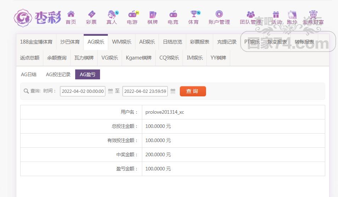Open the end date calendar picker
338x197 pixels.
point(173,91)
